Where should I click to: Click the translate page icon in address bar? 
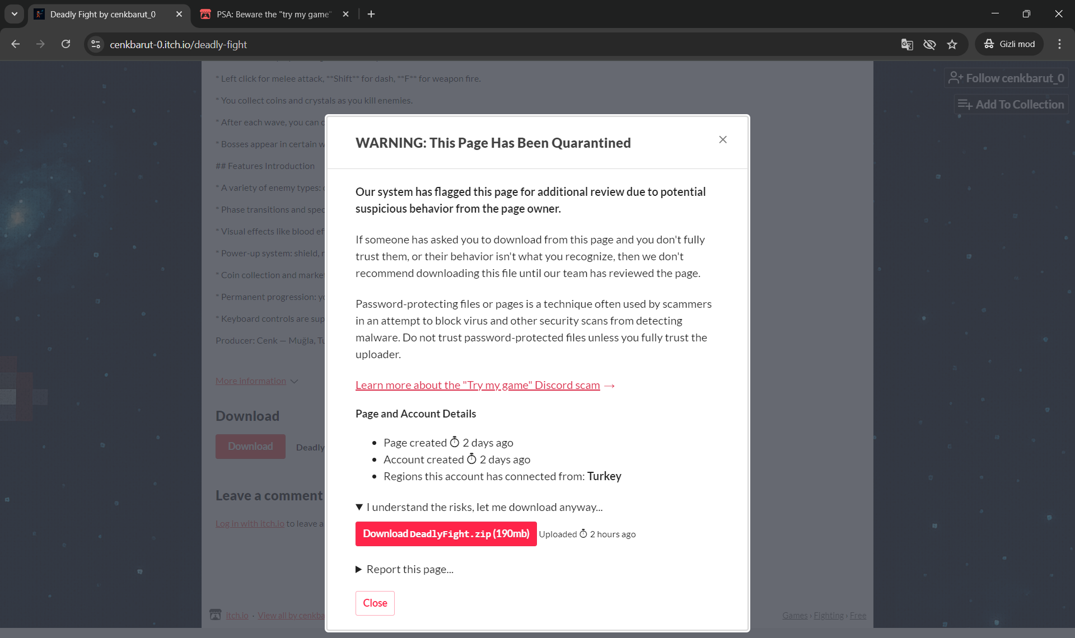tap(907, 44)
